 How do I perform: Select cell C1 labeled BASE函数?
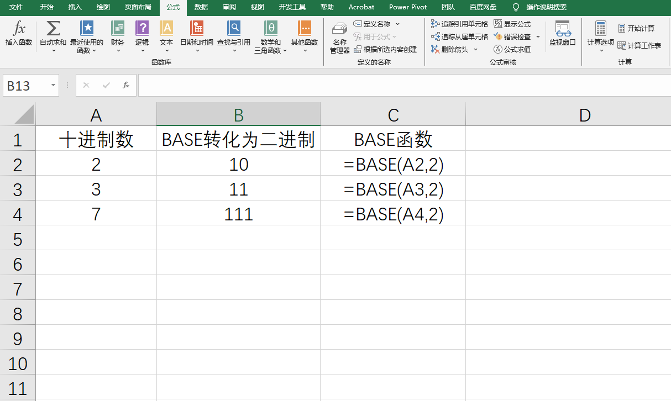pos(393,139)
